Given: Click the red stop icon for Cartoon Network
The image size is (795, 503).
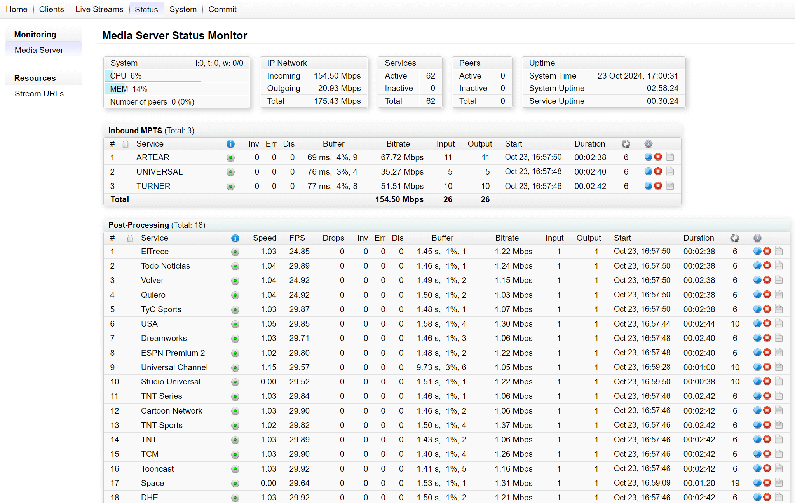Looking at the screenshot, I should click(x=767, y=410).
